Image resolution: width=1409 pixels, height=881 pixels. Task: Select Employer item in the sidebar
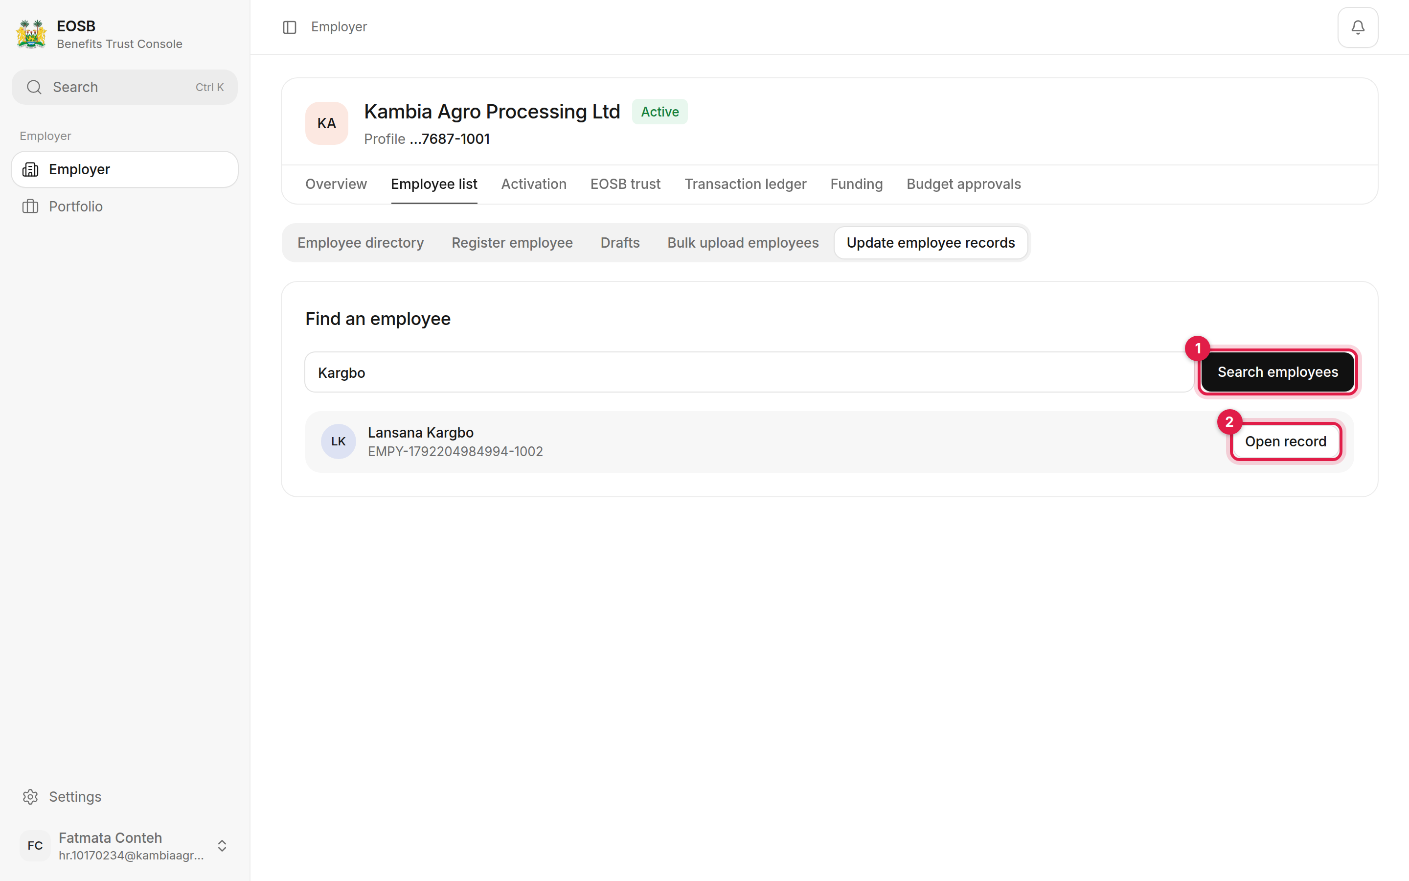point(125,169)
